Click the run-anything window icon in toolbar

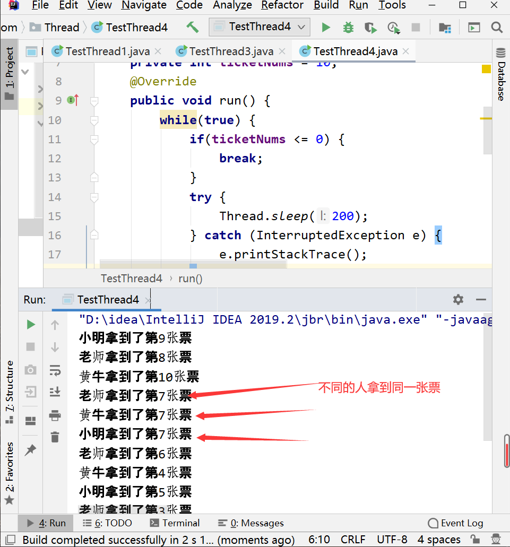pyautogui.click(x=474, y=27)
